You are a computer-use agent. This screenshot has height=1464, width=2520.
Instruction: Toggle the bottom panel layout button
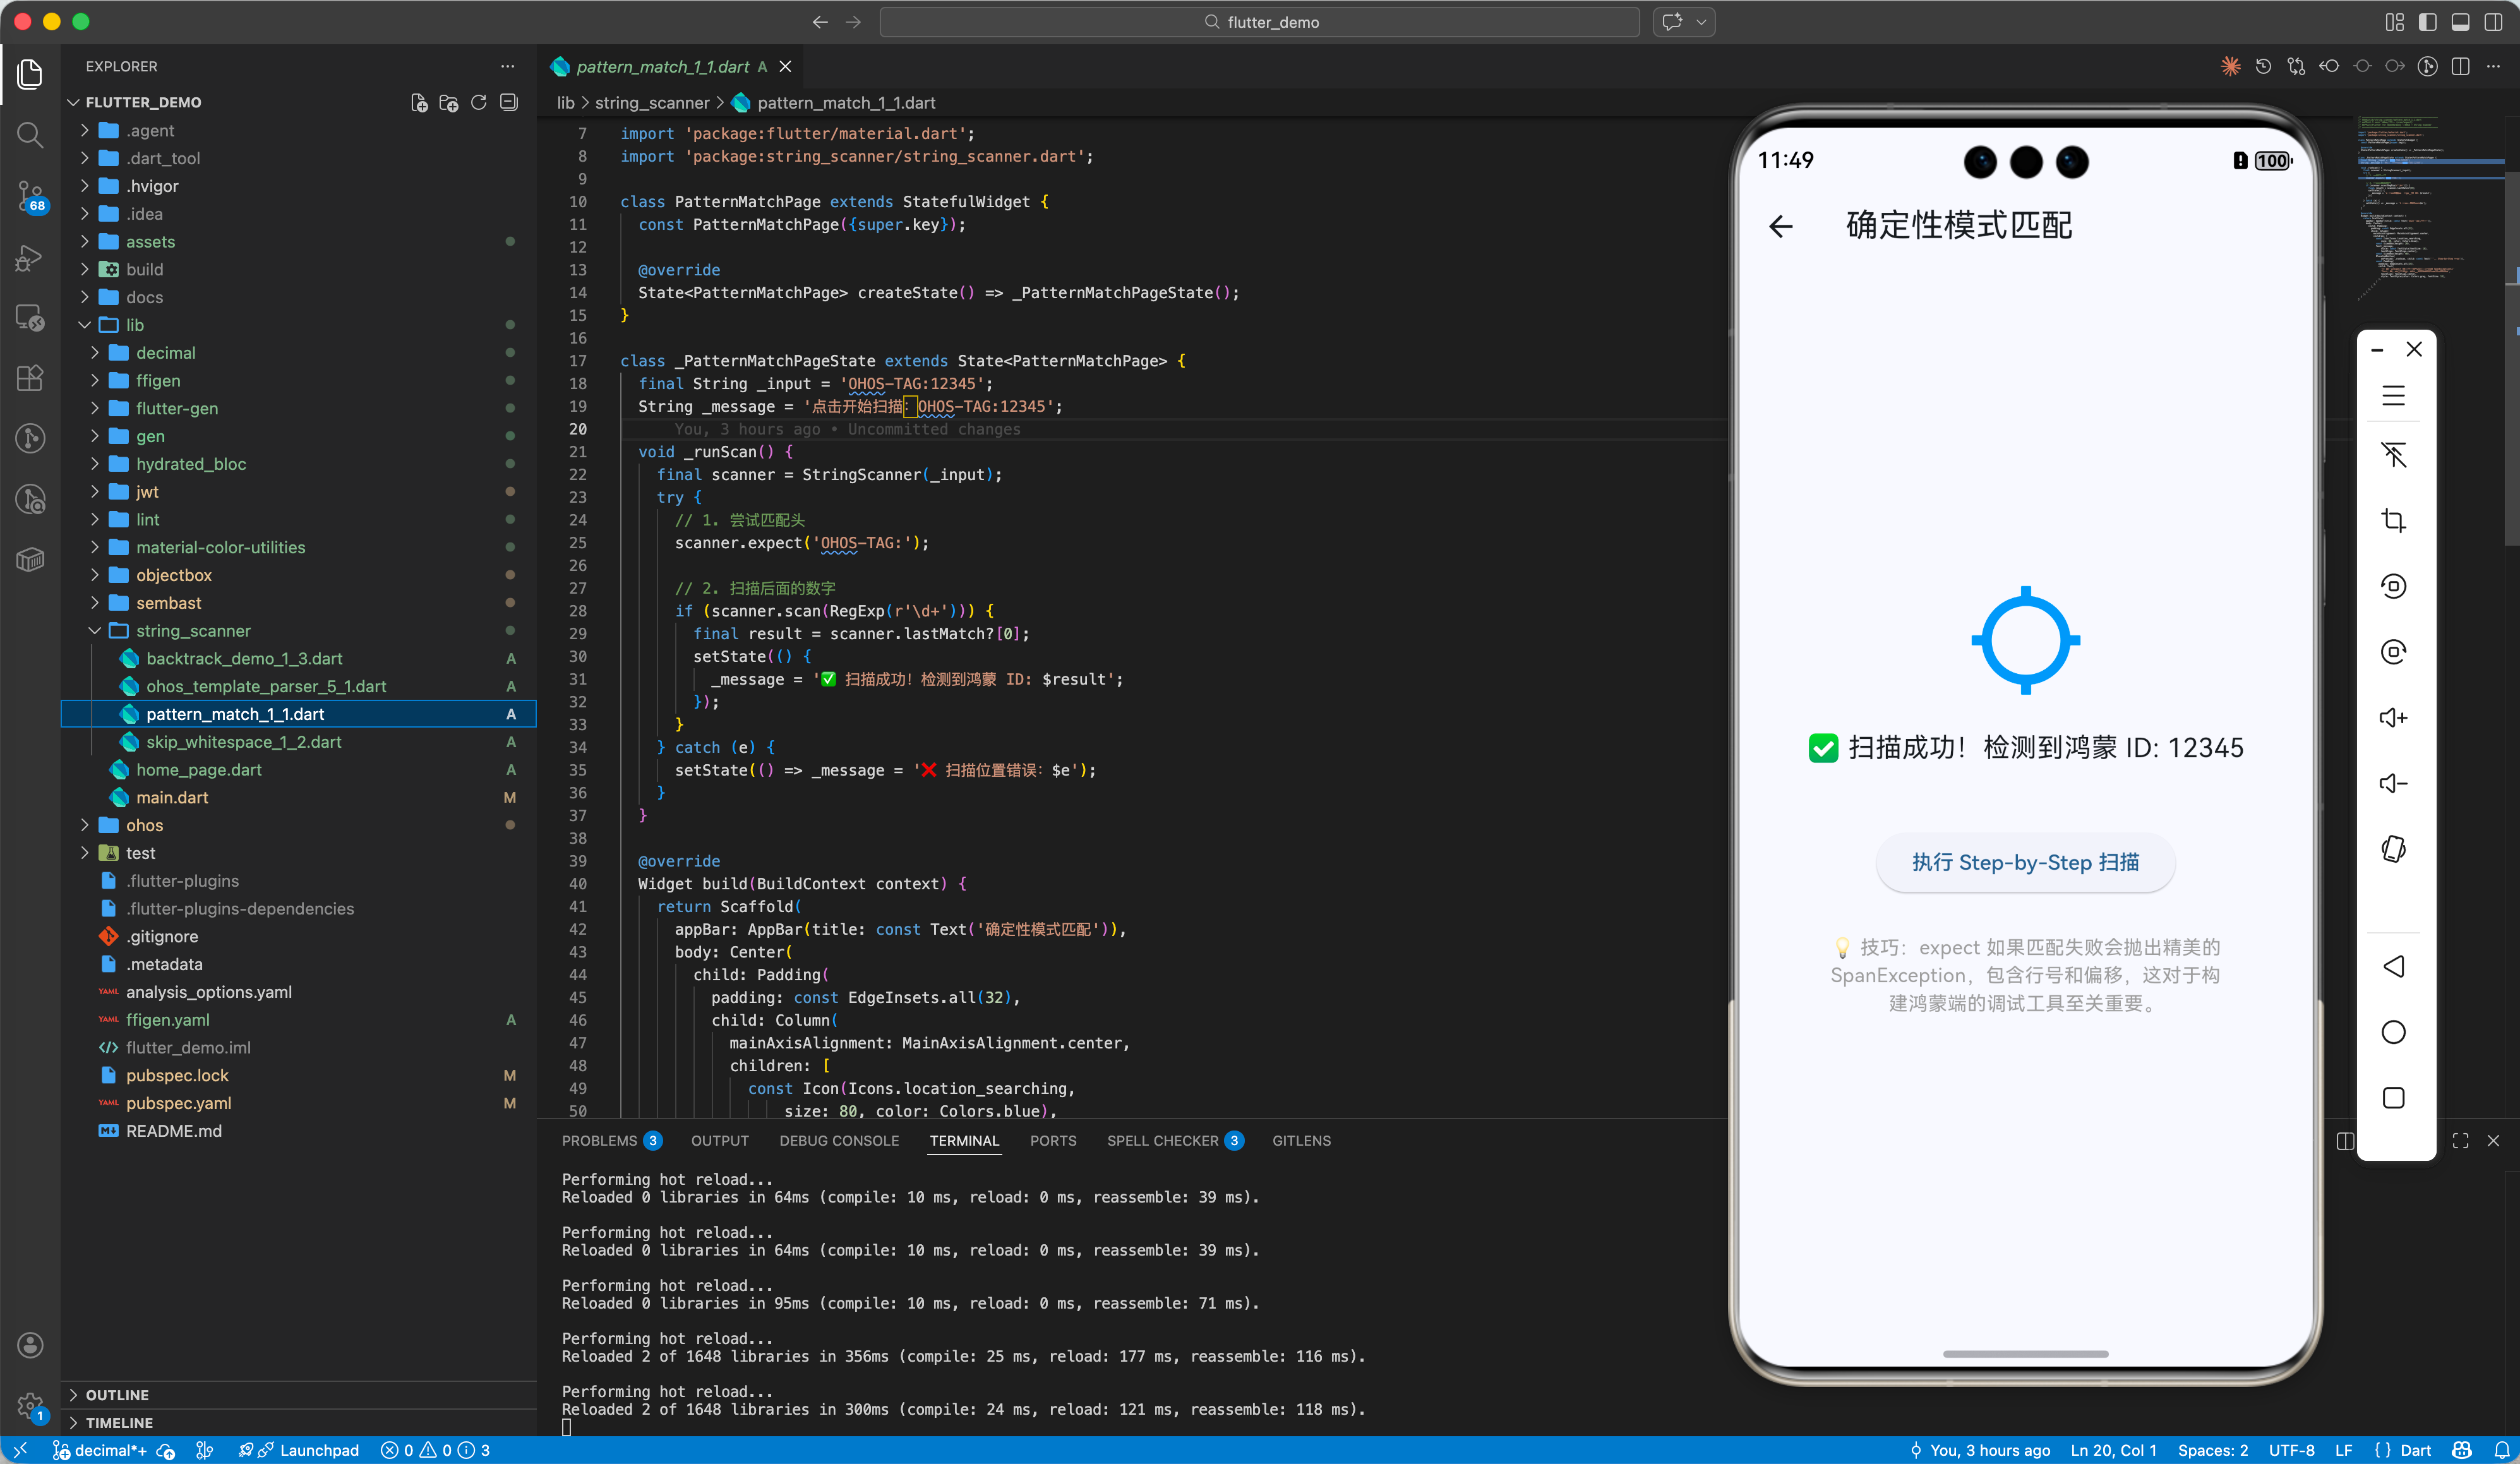coord(2460,22)
